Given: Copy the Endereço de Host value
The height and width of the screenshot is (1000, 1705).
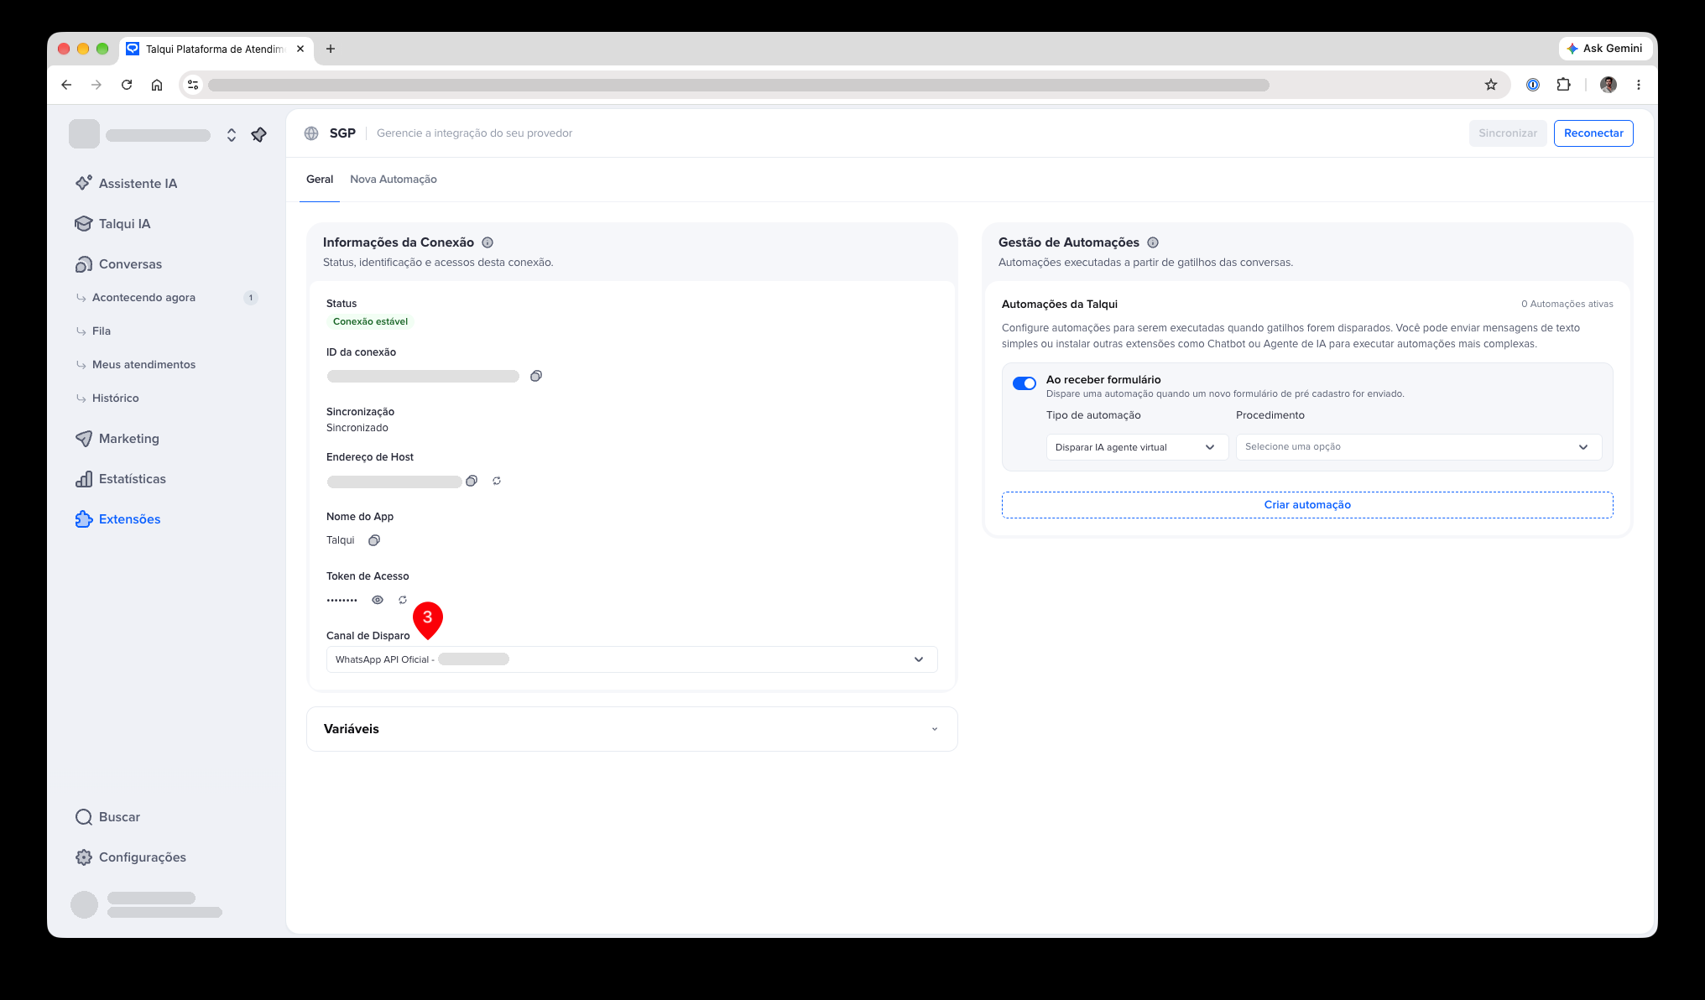Looking at the screenshot, I should click(x=472, y=481).
